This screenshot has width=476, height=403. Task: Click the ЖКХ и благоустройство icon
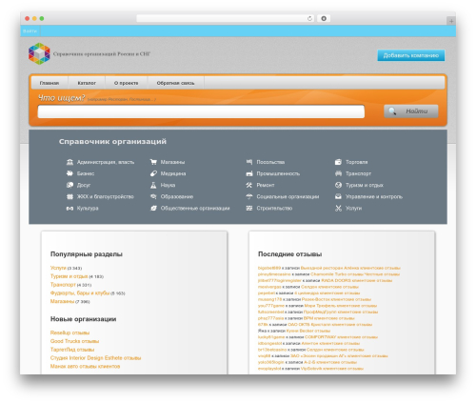[x=69, y=196]
